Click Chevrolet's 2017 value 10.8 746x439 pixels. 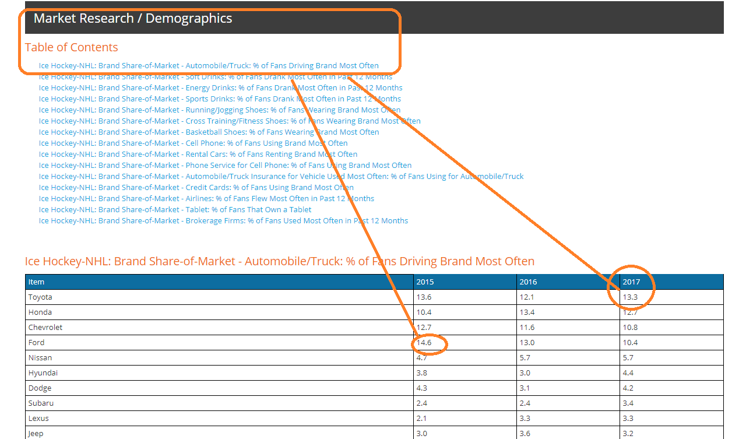631,328
